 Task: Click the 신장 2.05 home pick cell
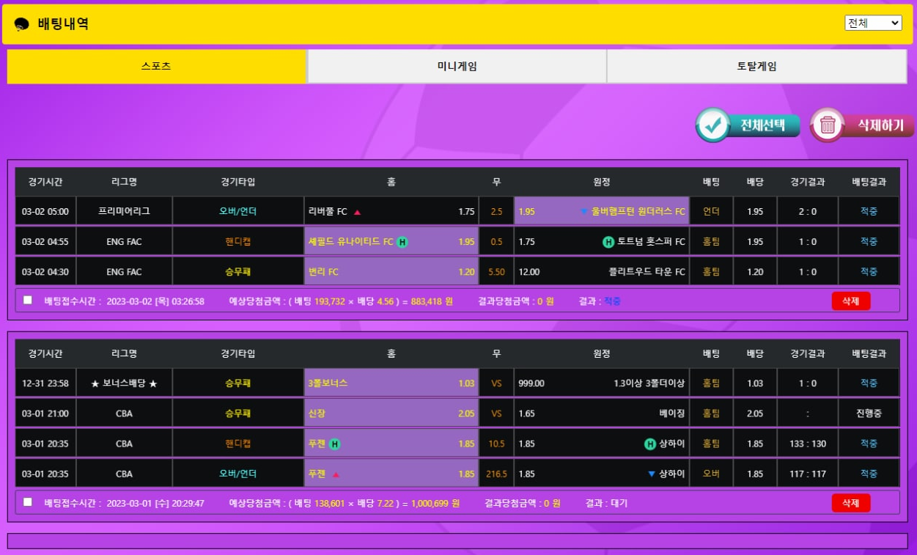pos(391,414)
